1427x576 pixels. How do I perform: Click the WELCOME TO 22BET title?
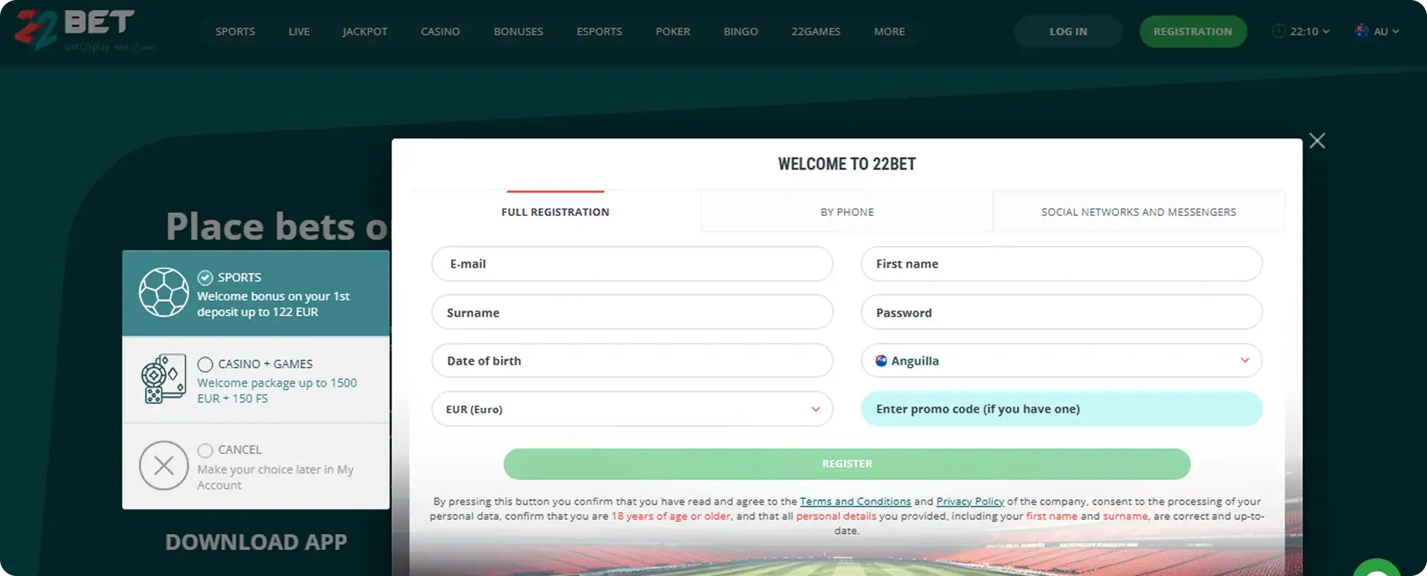pyautogui.click(x=847, y=164)
